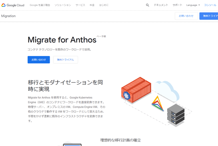Open the コンソール link
218x146 pixels.
coord(210,5)
